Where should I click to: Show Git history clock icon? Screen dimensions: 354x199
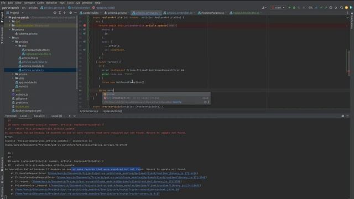pos(331,7)
